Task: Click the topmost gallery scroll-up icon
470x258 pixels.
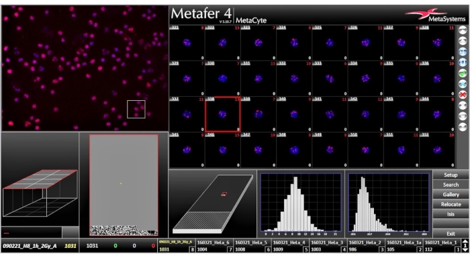Action: pyautogui.click(x=463, y=30)
